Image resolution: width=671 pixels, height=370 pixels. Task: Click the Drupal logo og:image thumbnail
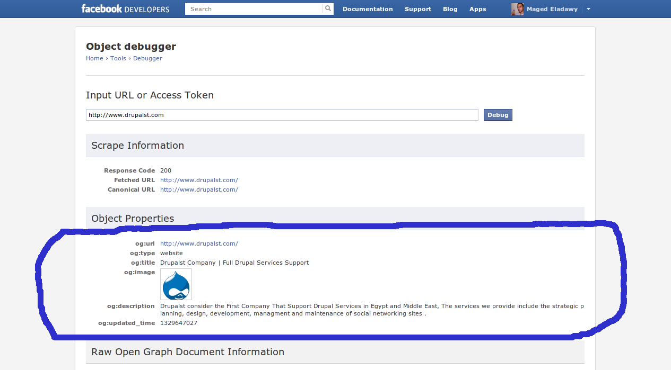tap(176, 284)
